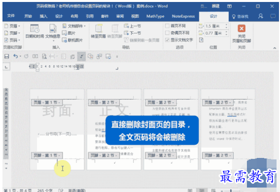
Task: Click the fourth page thumbnail
Action: (x=228, y=129)
